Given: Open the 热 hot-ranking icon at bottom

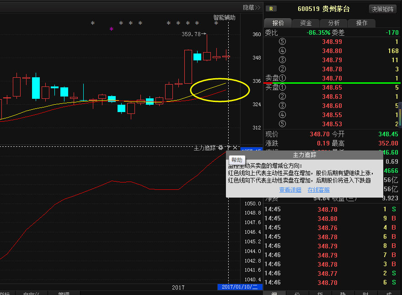Looking at the screenshot, I should (343, 293).
